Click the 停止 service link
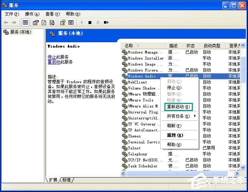The height and width of the screenshot is (192, 248). pyautogui.click(x=52, y=57)
